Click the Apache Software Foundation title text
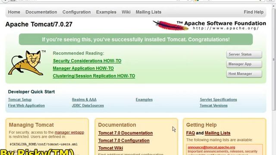Viewport: 276px width, 155px height. pyautogui.click(x=225, y=23)
